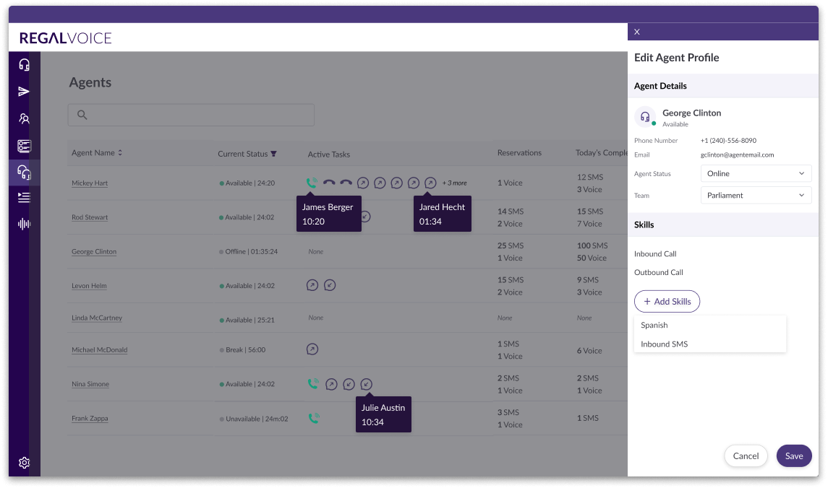Expand the +3 more tasks for Mickey Hart
Viewport: 828px width, 488px height.
coord(455,183)
